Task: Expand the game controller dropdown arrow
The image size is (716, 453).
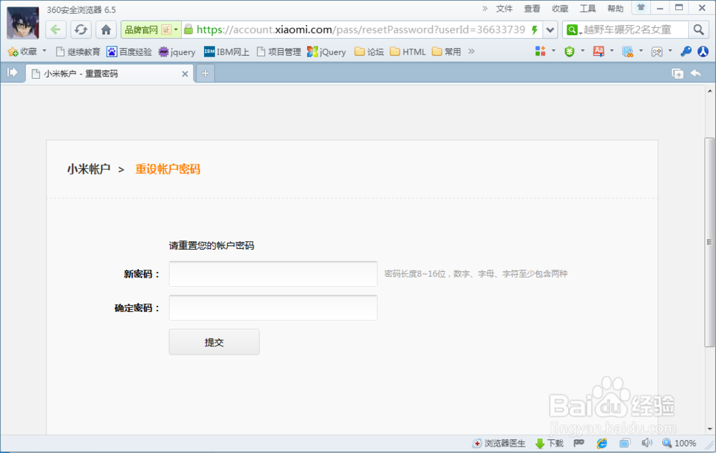Action: click(670, 51)
